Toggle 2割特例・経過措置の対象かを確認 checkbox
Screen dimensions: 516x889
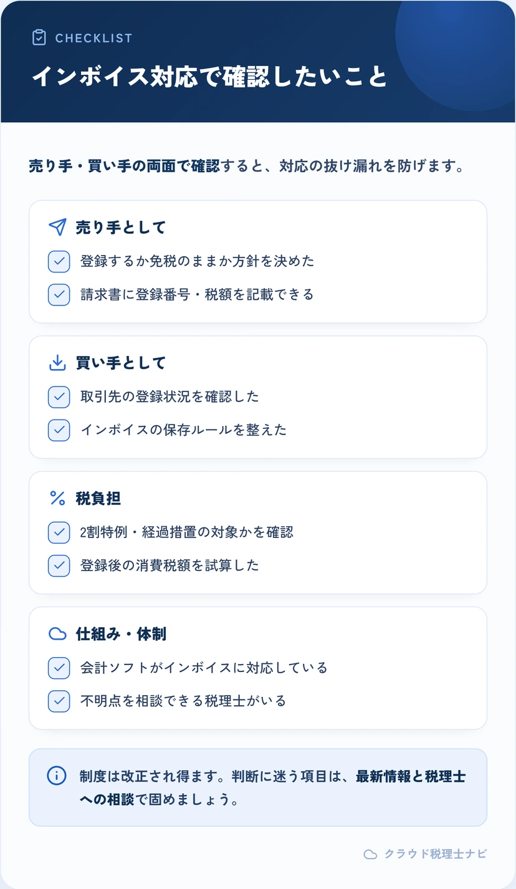(59, 532)
